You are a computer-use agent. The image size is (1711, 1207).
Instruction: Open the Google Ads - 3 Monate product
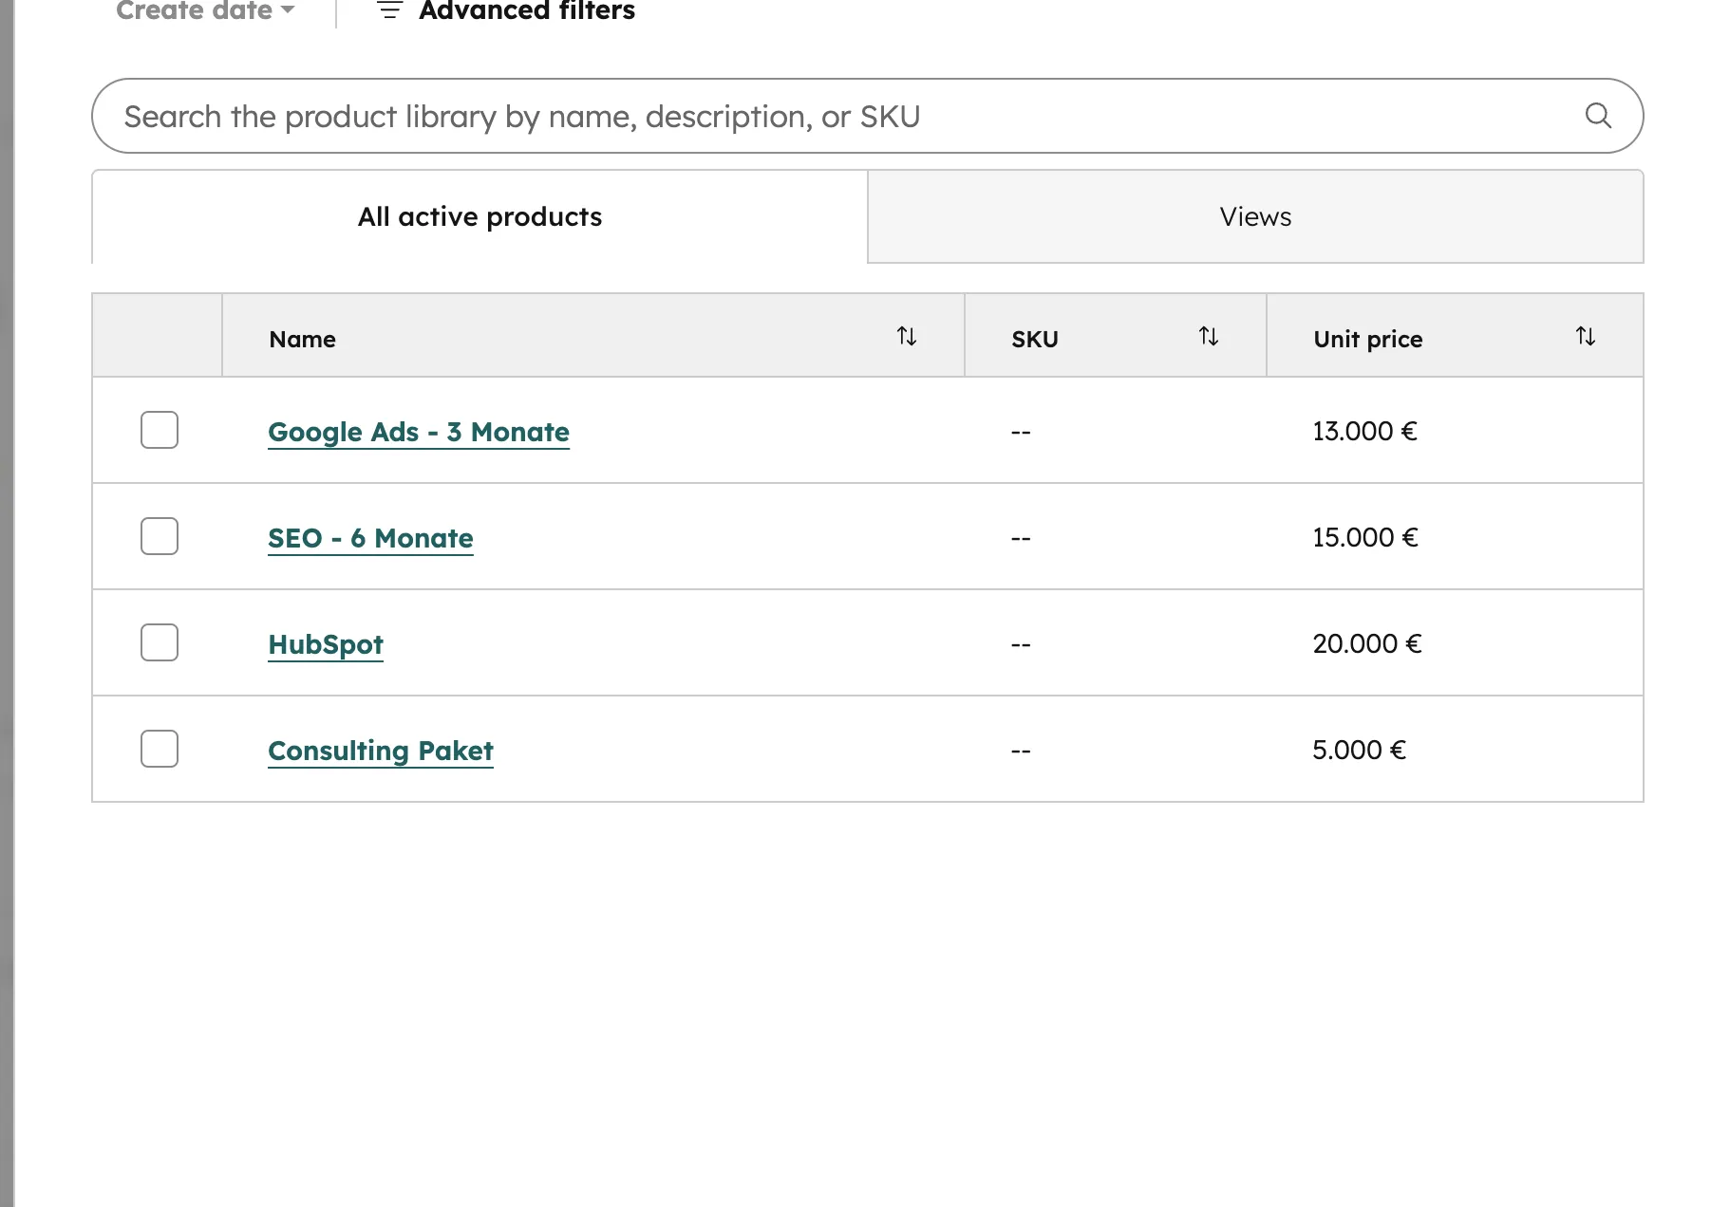point(419,432)
